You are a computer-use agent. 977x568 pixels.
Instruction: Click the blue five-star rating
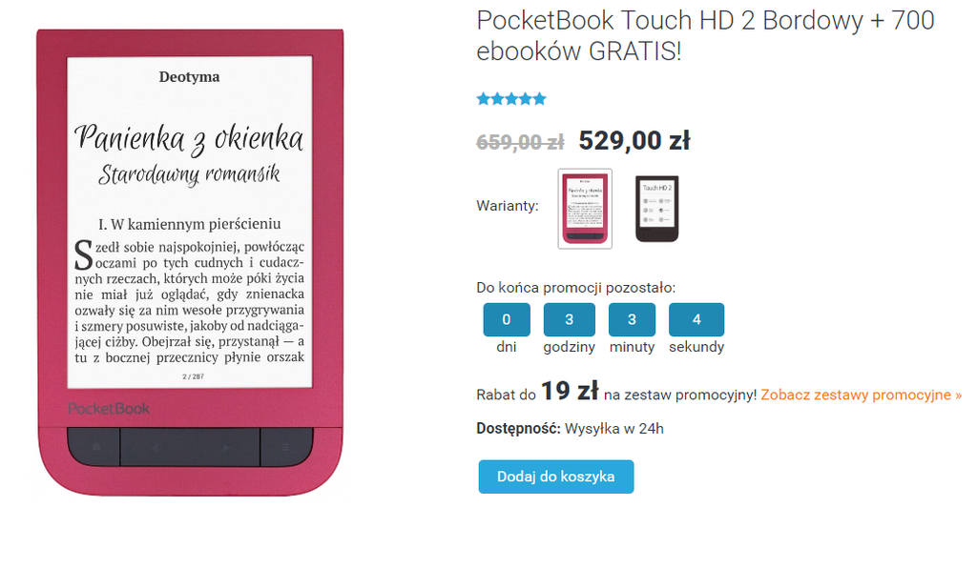pos(511,99)
